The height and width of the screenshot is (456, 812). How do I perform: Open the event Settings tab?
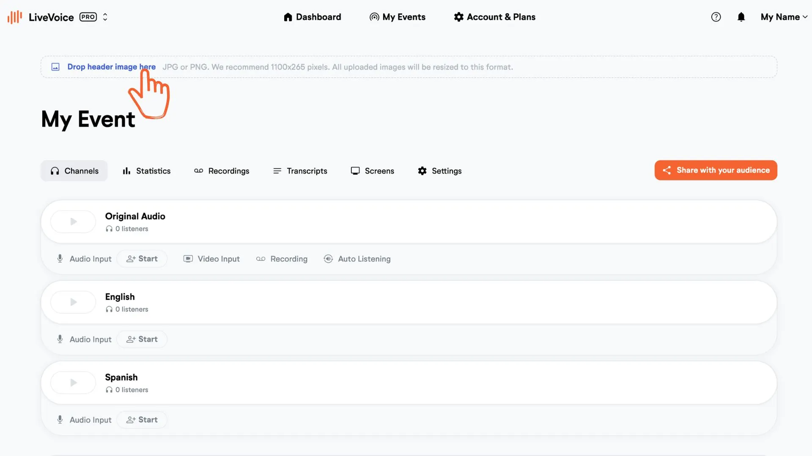pyautogui.click(x=439, y=171)
